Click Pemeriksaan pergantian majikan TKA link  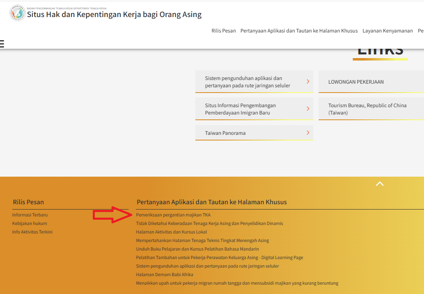tap(173, 215)
